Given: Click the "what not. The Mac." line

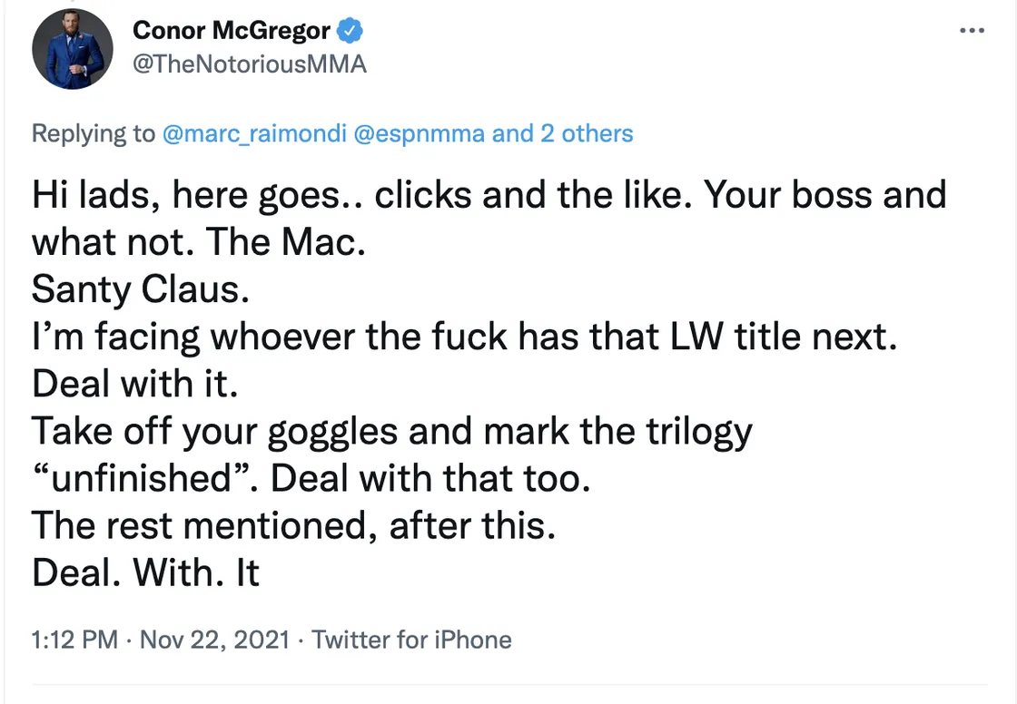Looking at the screenshot, I should coord(198,242).
